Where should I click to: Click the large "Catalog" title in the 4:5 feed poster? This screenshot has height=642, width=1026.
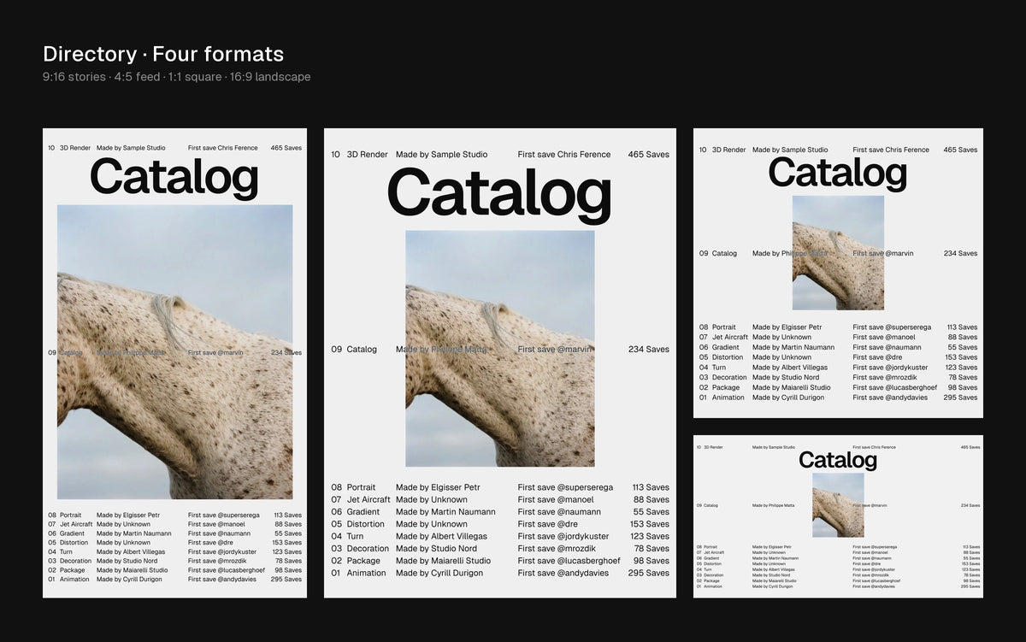coord(499,194)
